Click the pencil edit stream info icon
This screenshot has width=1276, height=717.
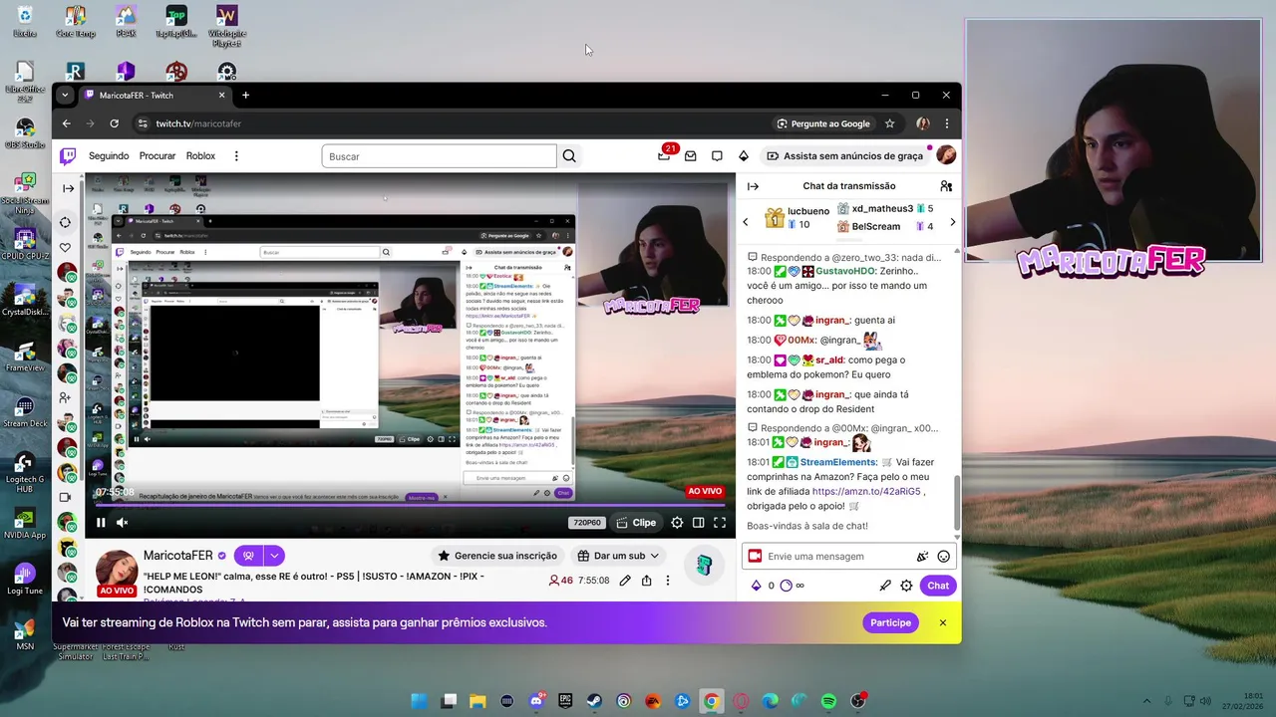pos(625,581)
